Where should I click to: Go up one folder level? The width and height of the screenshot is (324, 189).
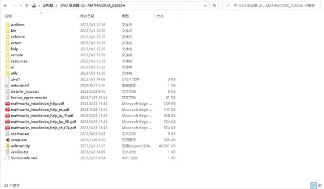(x=27, y=6)
